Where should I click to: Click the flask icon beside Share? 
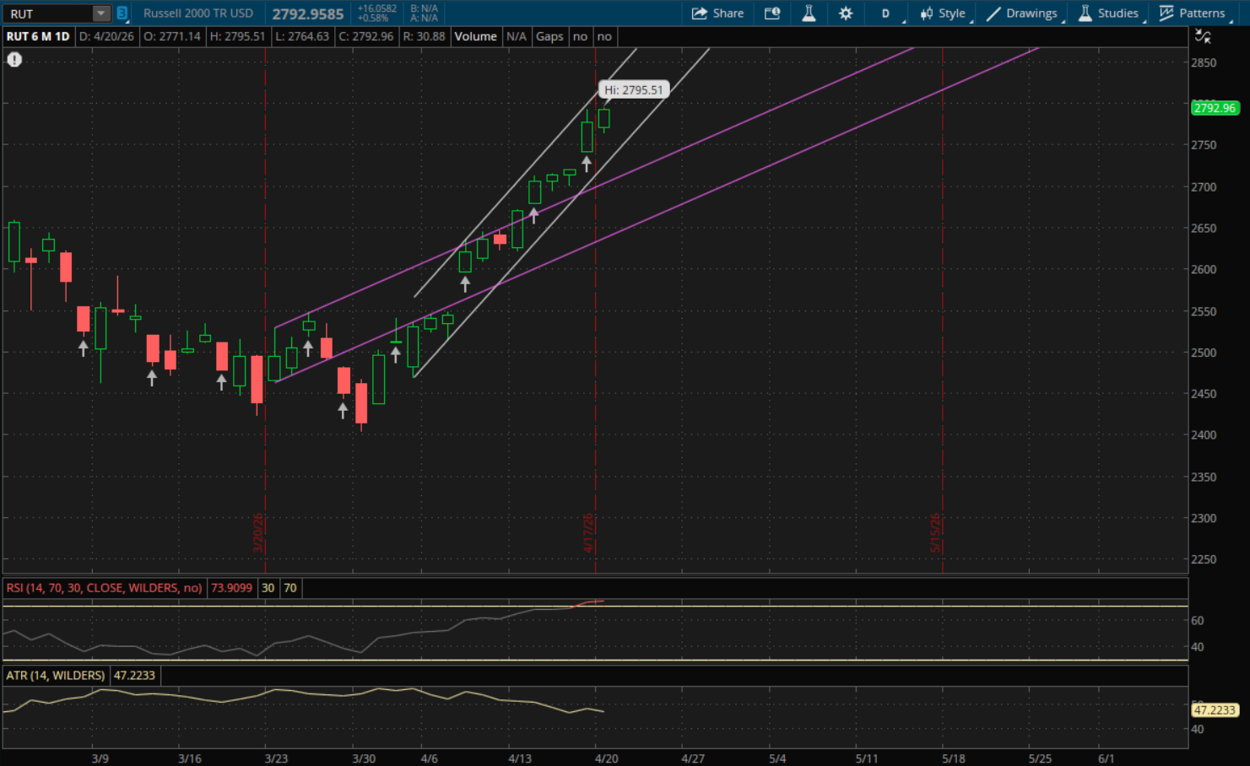tap(809, 13)
